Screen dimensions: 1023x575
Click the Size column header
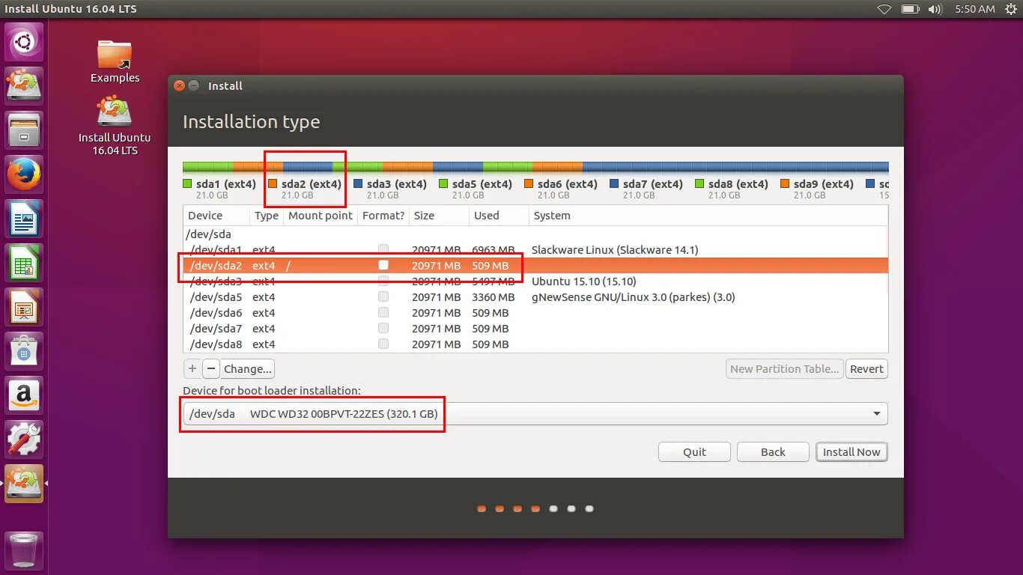click(439, 216)
